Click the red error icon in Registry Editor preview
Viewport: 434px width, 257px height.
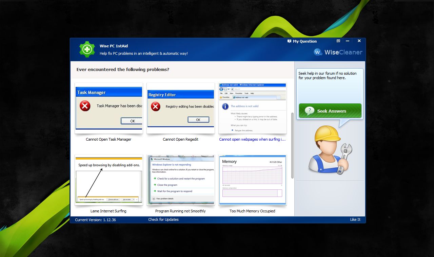[155, 106]
